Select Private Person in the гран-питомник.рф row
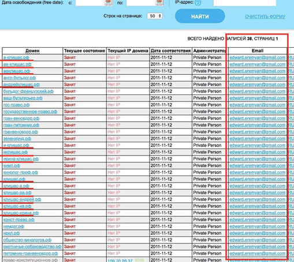294x262 pixels. tap(207, 125)
